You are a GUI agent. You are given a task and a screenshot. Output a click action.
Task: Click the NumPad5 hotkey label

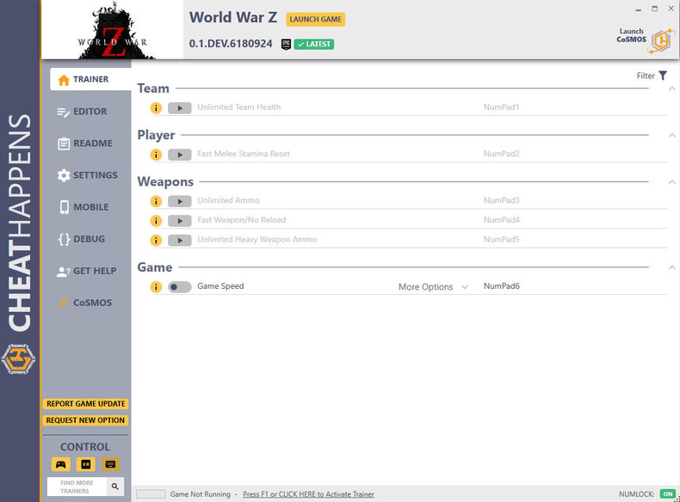tap(501, 240)
